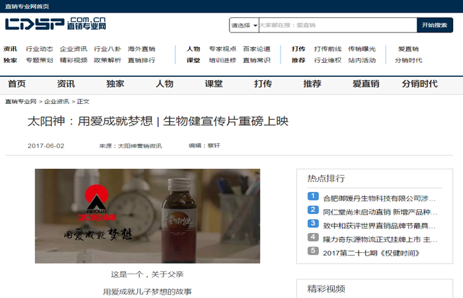This screenshot has width=463, height=298.
Task: Open hot article 致中和获评世界直销品牌节
Action: point(379,226)
